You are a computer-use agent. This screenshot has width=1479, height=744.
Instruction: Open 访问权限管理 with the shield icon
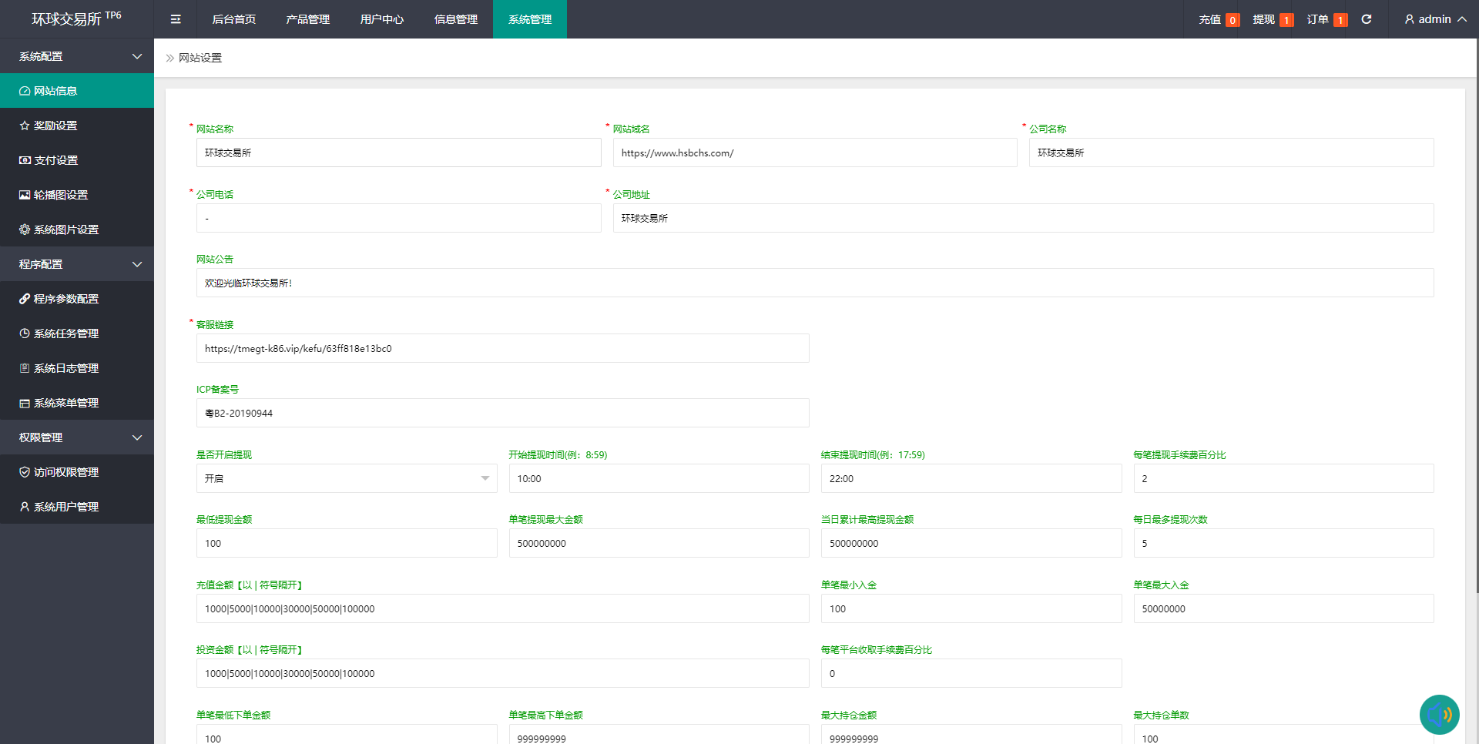coord(65,472)
